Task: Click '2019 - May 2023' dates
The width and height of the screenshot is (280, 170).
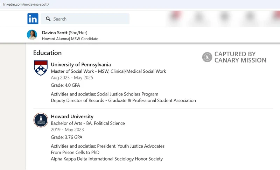Action: (67, 129)
